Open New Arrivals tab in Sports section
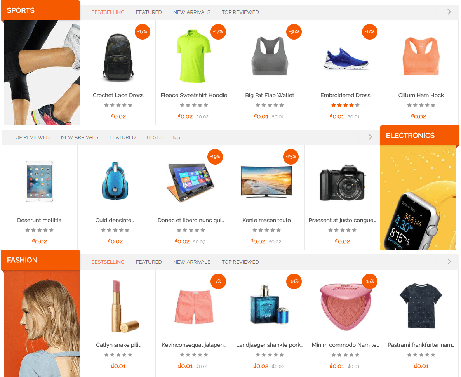This screenshot has width=461, height=377. (x=192, y=12)
